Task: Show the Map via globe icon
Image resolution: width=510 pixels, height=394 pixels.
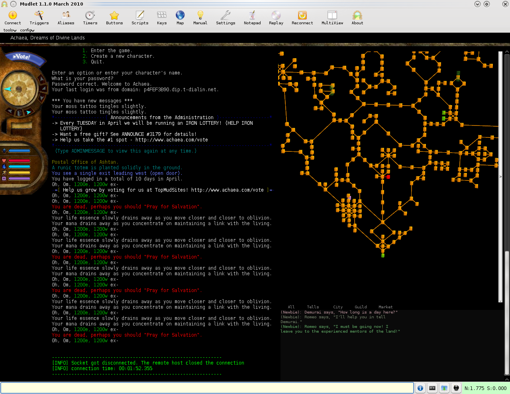Action: [x=180, y=18]
